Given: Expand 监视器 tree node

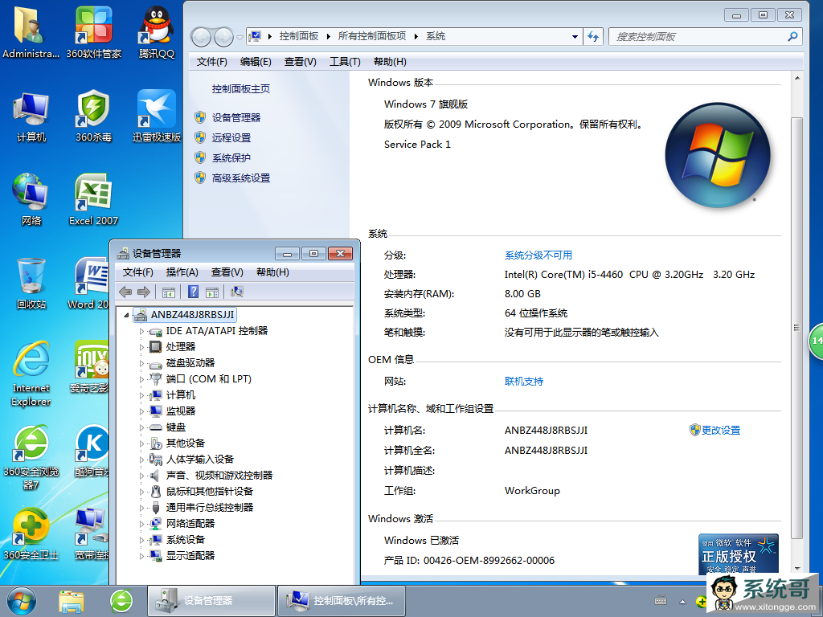Looking at the screenshot, I should 141,412.
